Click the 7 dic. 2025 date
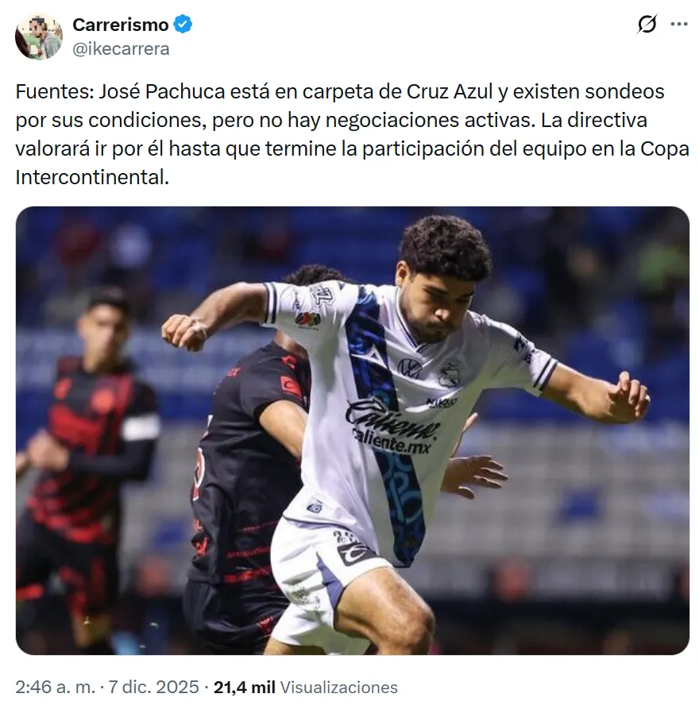The image size is (699, 713). (x=153, y=687)
